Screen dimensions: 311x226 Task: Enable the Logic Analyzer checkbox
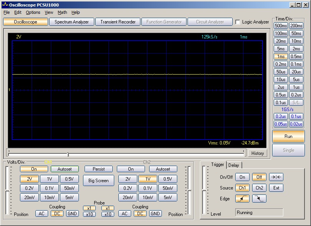click(x=238, y=22)
